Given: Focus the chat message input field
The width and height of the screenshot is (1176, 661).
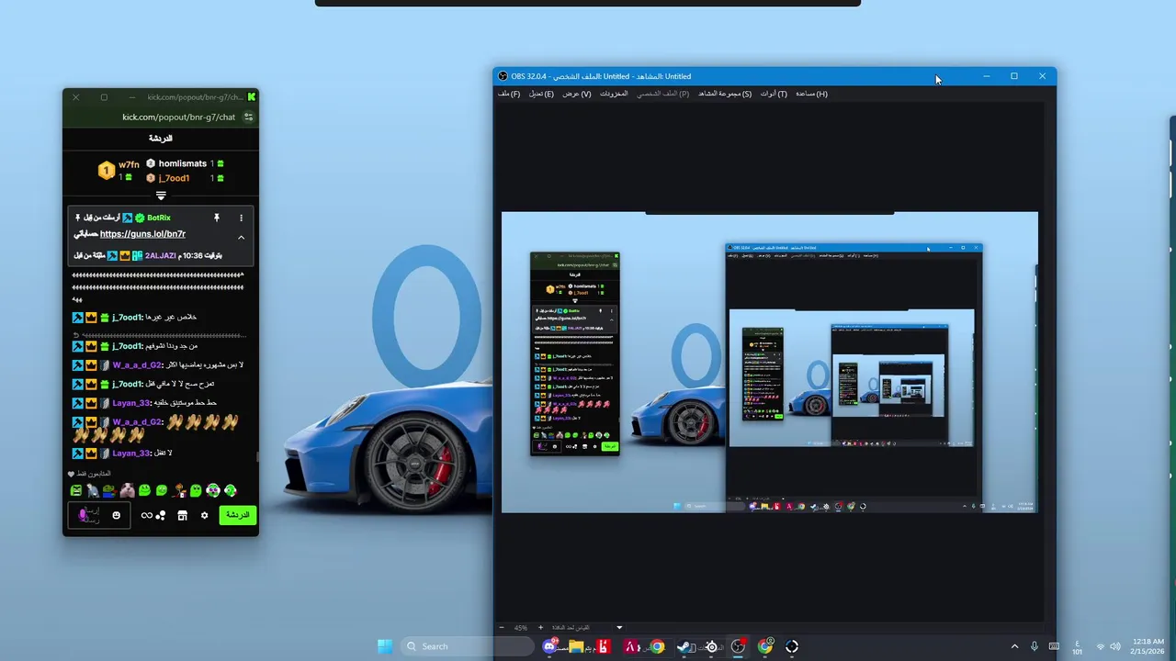Looking at the screenshot, I should [99, 516].
